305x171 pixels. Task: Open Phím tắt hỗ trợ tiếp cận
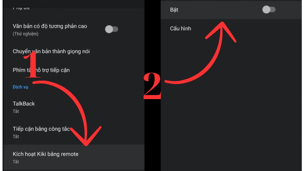click(x=41, y=70)
